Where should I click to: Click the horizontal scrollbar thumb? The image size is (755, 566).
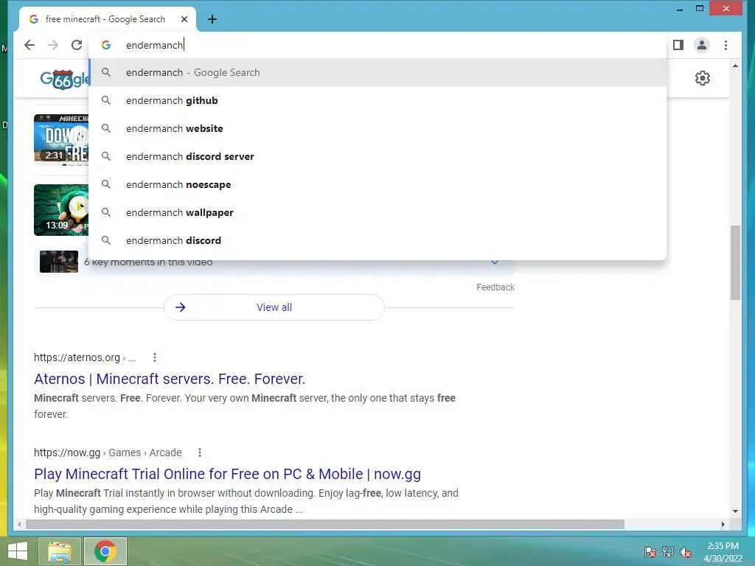point(325,524)
